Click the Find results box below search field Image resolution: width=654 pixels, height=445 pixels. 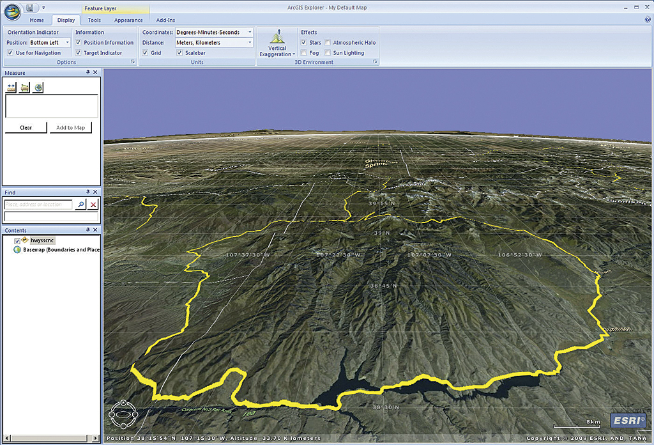click(51, 216)
